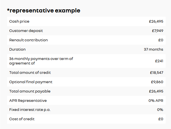
Task: Select the 36 monthly payments label text
Action: click(41, 61)
